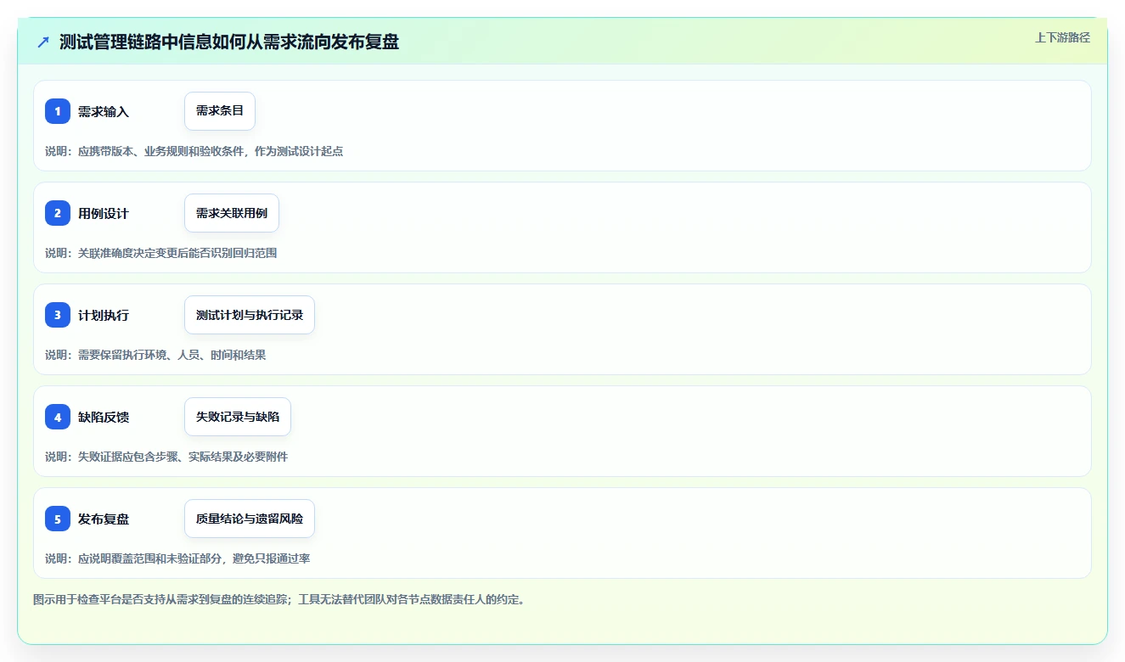Click the 用例设计 step label
This screenshot has width=1125, height=662.
[x=104, y=213]
